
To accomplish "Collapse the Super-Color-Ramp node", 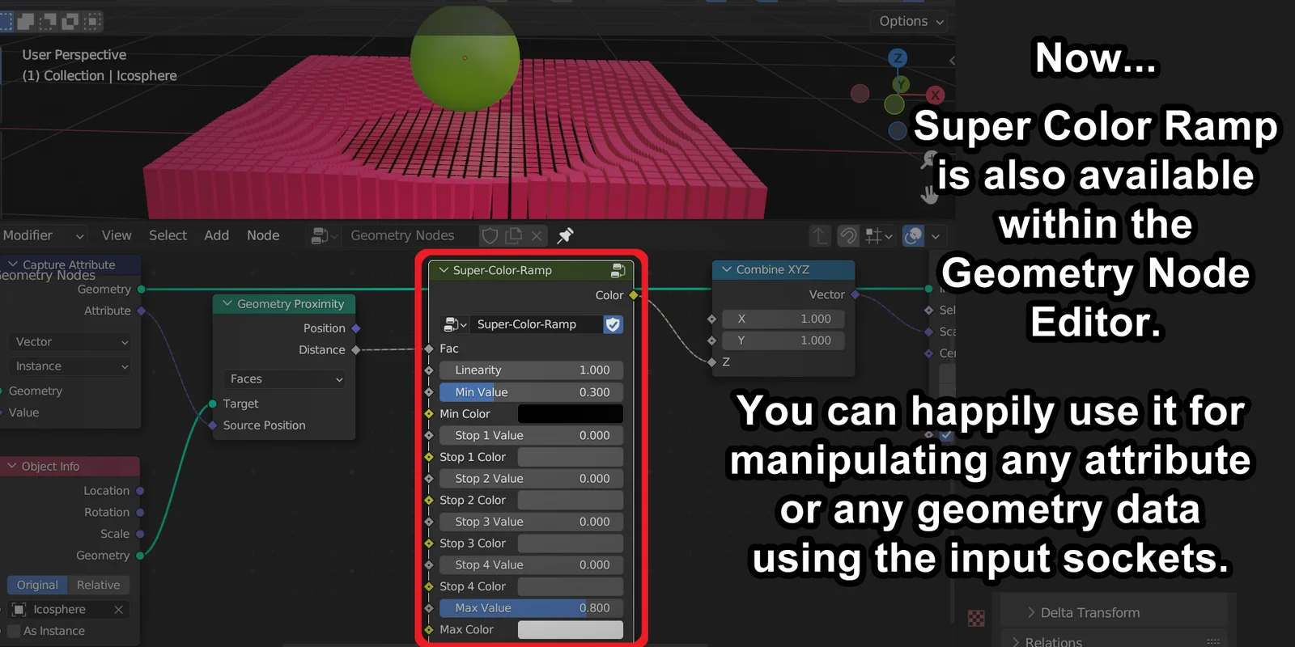I will tap(444, 270).
